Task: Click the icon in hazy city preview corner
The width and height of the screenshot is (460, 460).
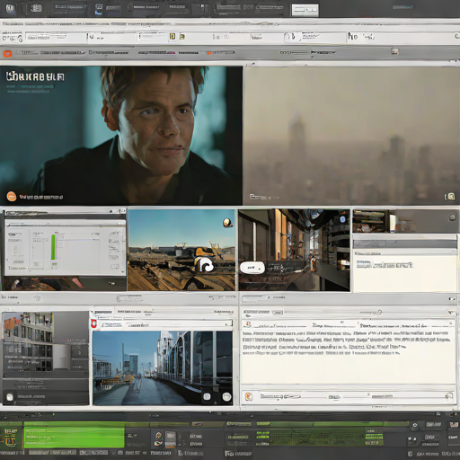Action: (449, 197)
